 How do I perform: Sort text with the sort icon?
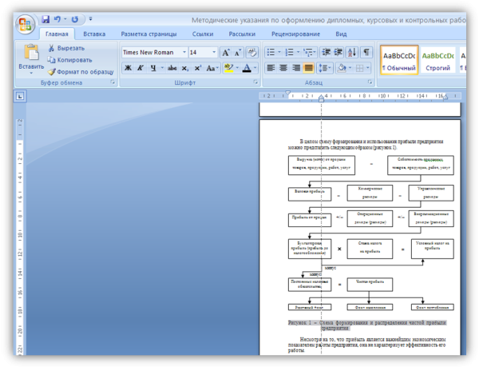point(350,52)
